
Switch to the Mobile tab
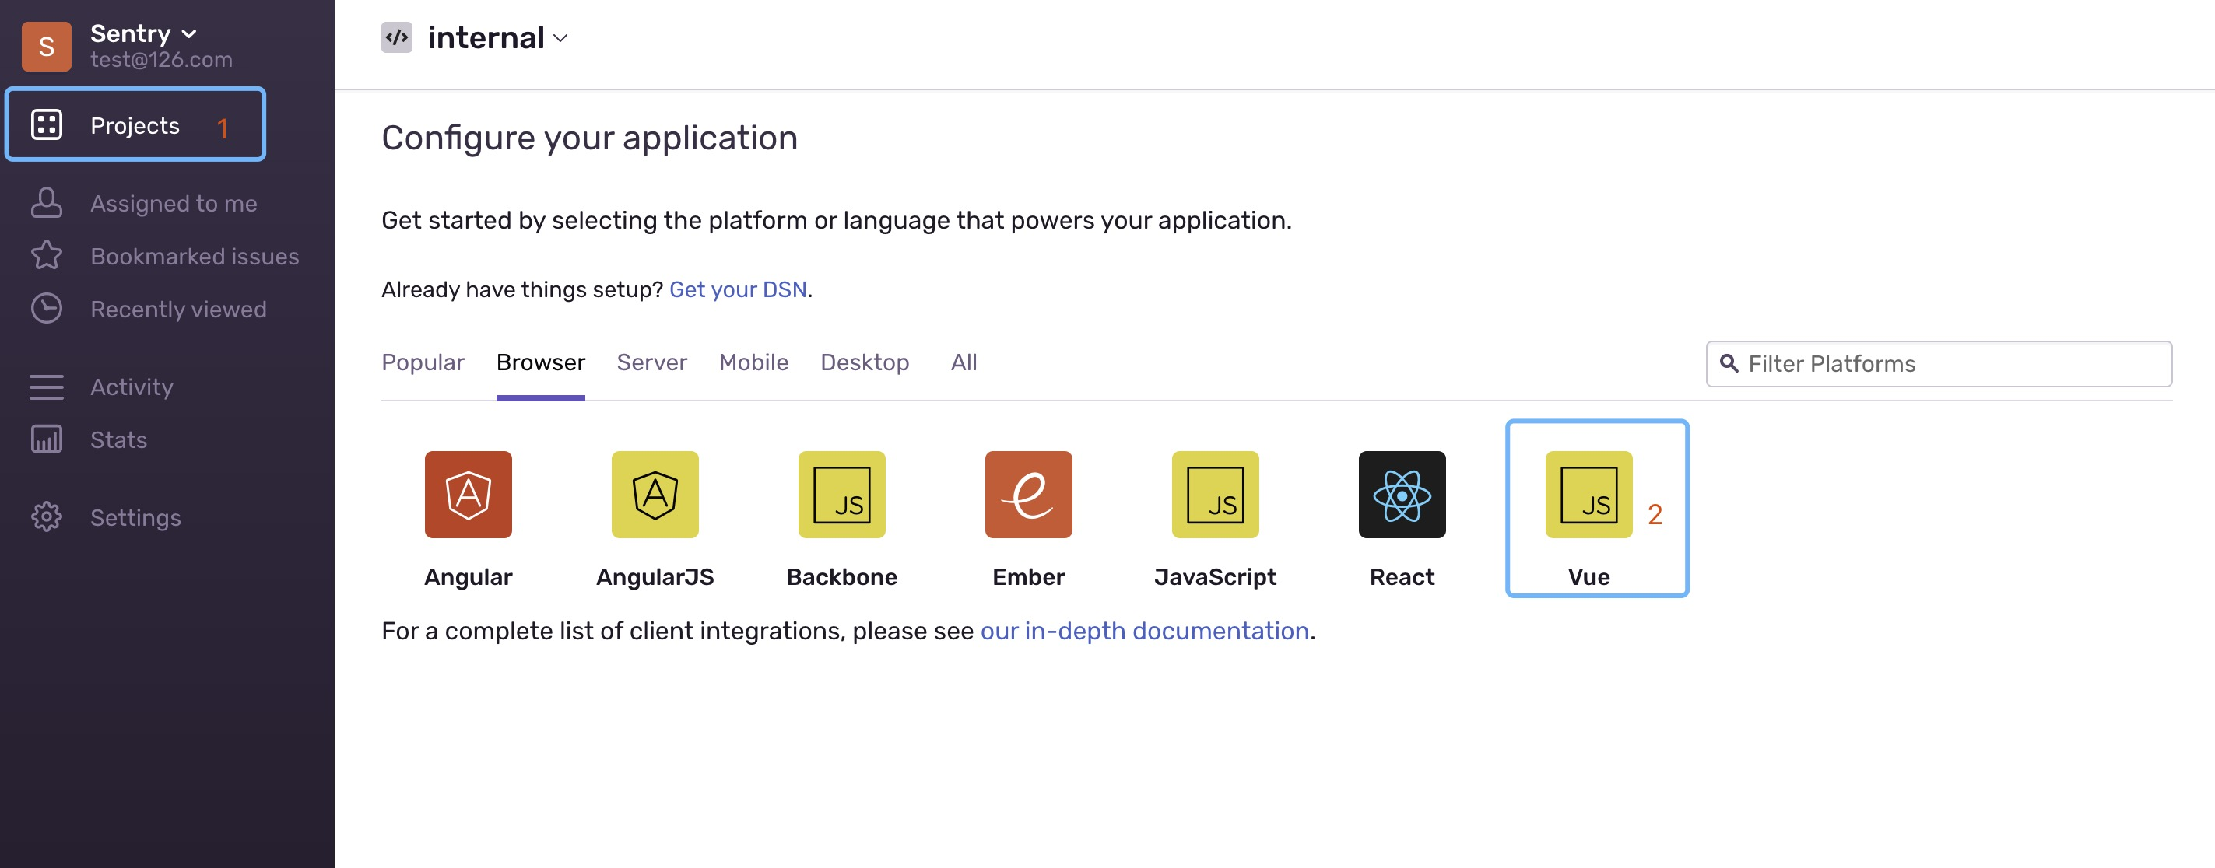(x=753, y=362)
